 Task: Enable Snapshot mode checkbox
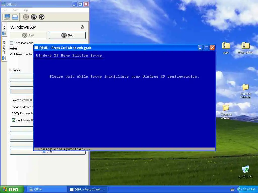(x=12, y=43)
